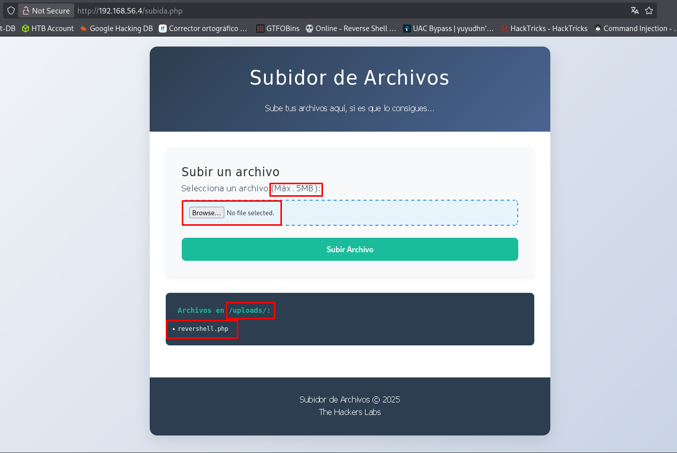Open the Google Hacking DB bookmark

(116, 29)
